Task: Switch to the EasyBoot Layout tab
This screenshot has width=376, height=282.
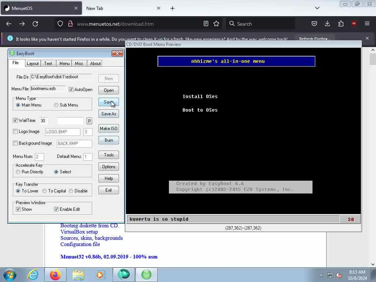Action: [x=33, y=64]
